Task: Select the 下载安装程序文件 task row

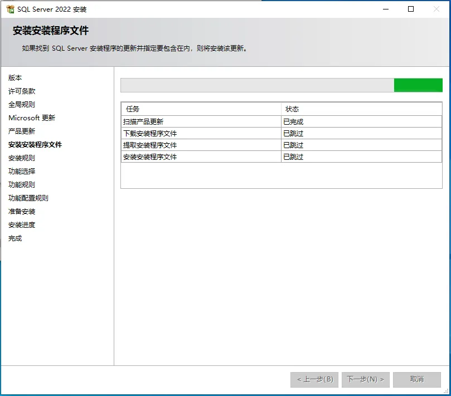Action: point(282,133)
